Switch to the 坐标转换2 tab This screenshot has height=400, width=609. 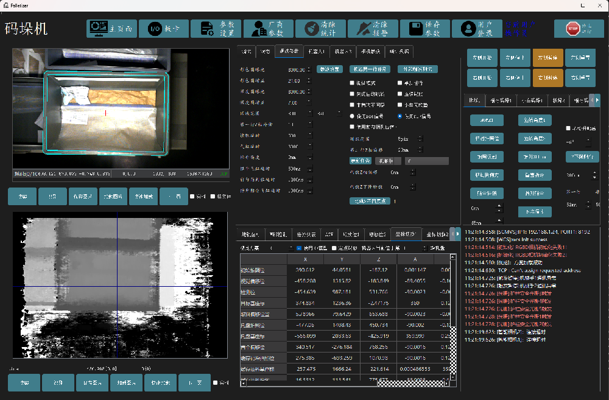click(x=437, y=234)
